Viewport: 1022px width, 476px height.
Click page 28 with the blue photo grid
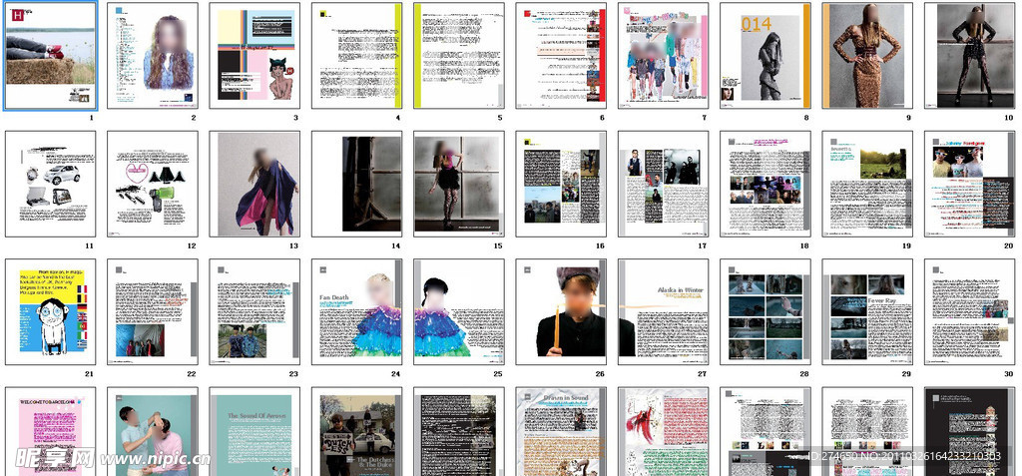coord(766,311)
